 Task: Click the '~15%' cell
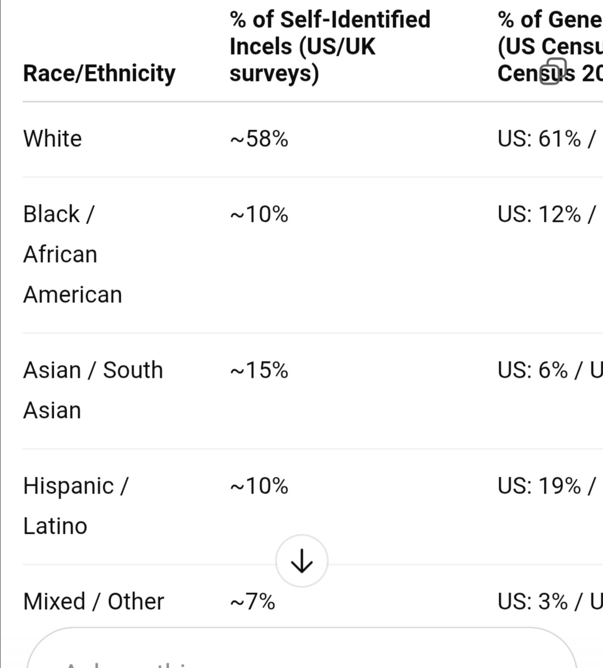coord(259,370)
